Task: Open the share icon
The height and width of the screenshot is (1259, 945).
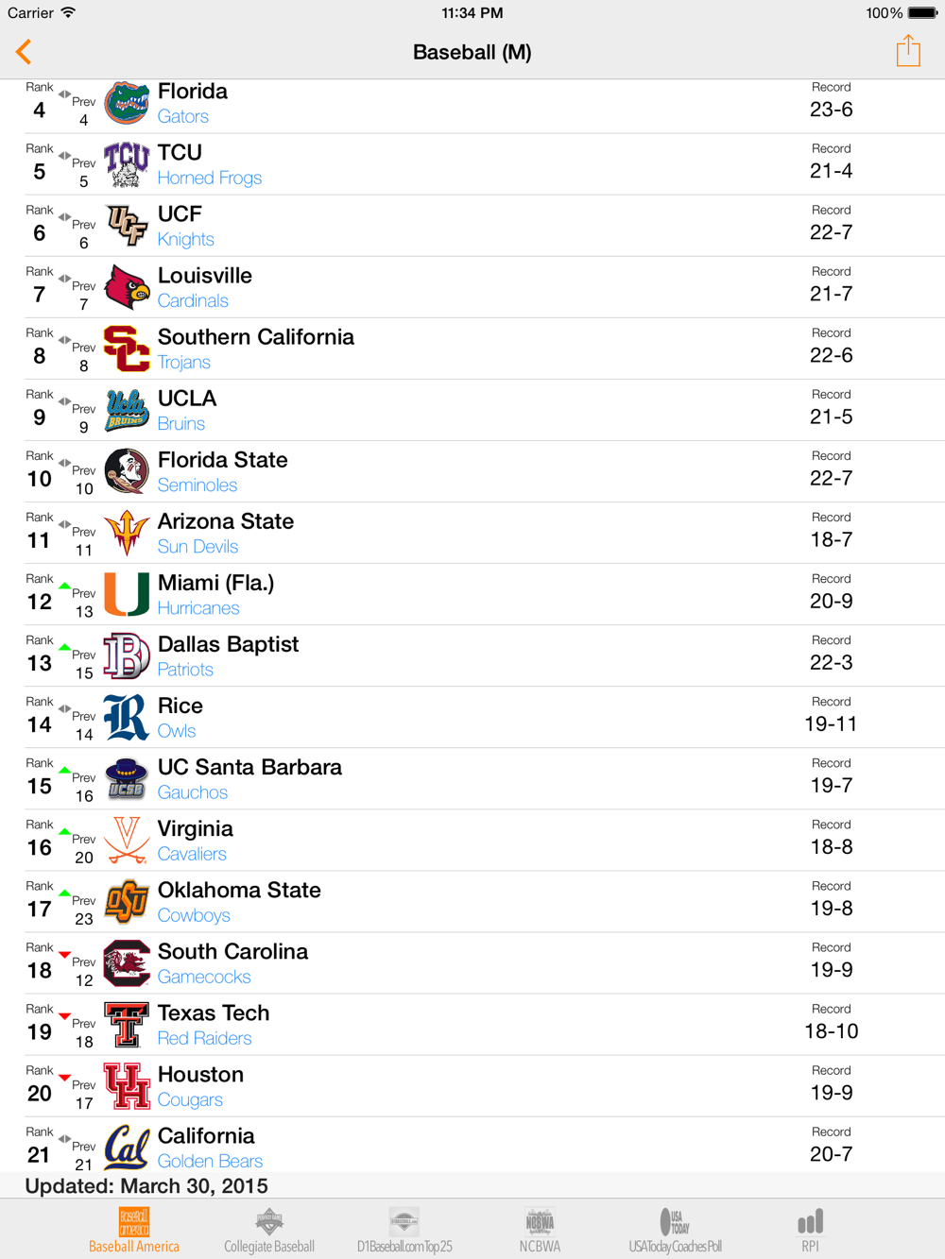Action: click(x=908, y=51)
